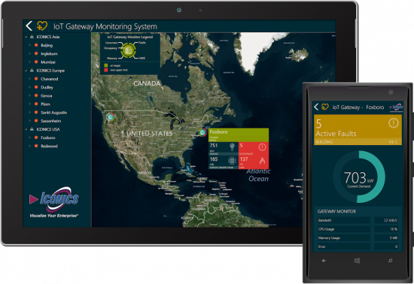The width and height of the screenshot is (414, 284).
Task: Select Beijing in the site tree
Action: tap(47, 45)
